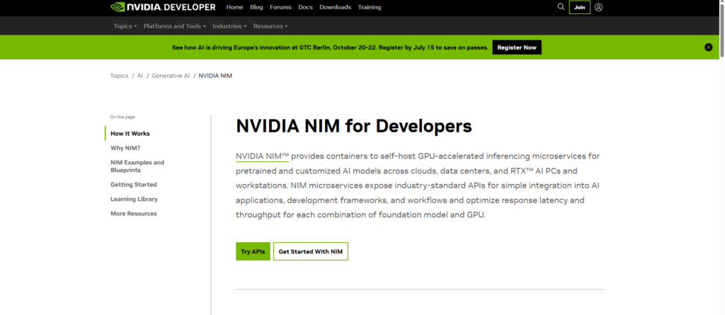Click the 'On this page' label
Image resolution: width=725 pixels, height=315 pixels.
122,117
